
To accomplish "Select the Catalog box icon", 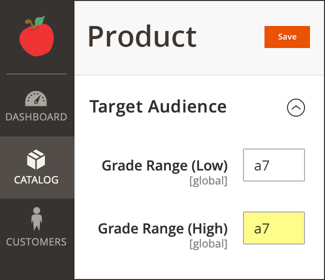I will pyautogui.click(x=36, y=160).
